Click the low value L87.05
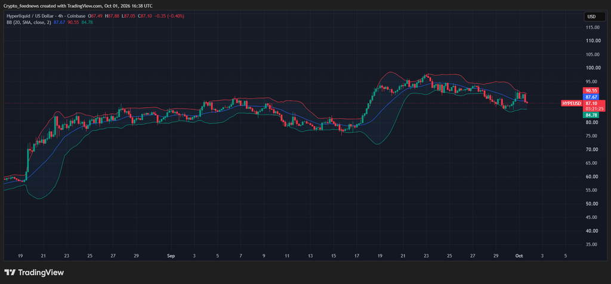The width and height of the screenshot is (611, 284). click(x=129, y=16)
